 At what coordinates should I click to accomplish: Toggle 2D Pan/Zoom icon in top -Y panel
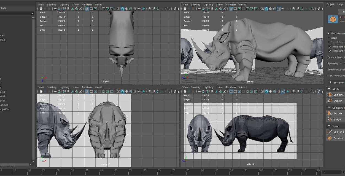click(x=76, y=9)
